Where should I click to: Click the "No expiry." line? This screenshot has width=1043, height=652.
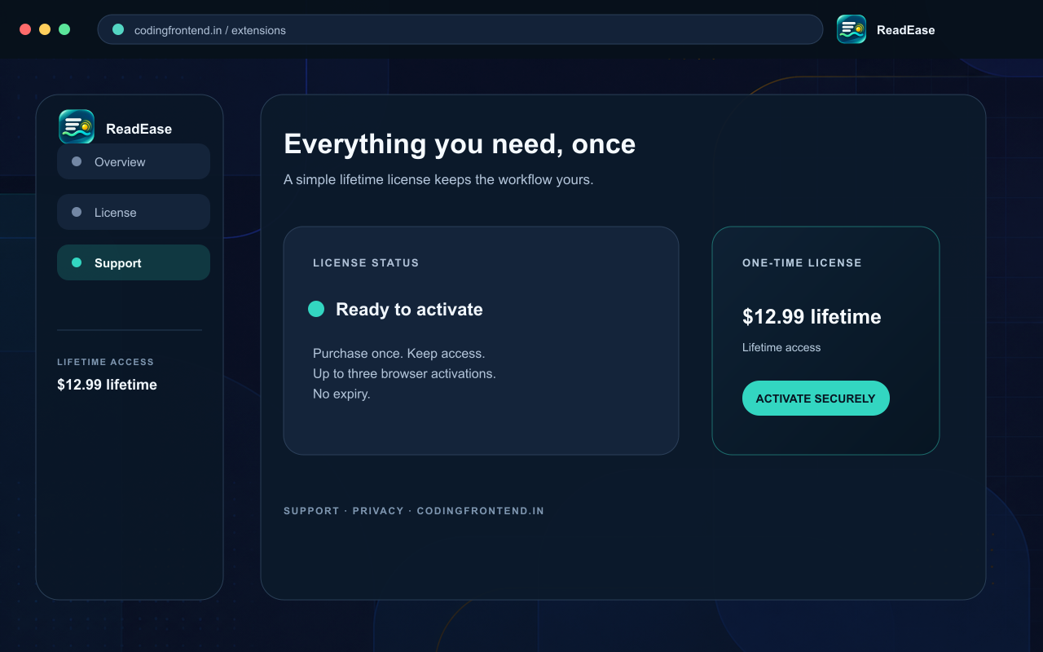[x=341, y=394]
